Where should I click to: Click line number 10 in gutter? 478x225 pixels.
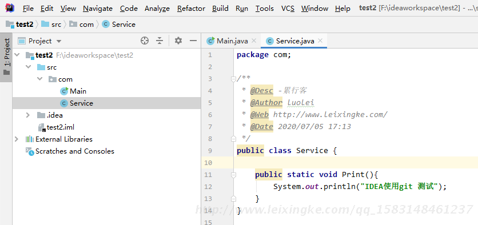pos(208,163)
